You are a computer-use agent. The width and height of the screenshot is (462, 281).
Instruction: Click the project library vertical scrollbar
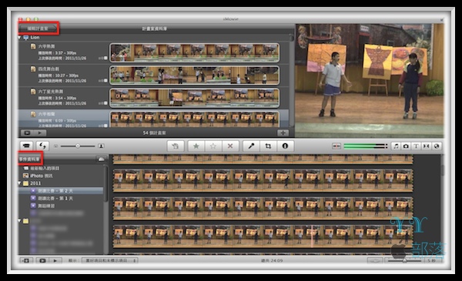click(x=291, y=80)
